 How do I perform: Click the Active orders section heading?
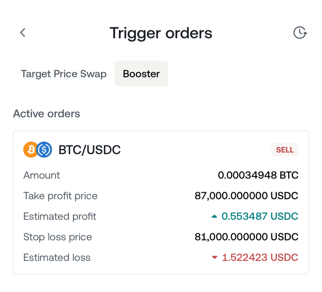(46, 114)
